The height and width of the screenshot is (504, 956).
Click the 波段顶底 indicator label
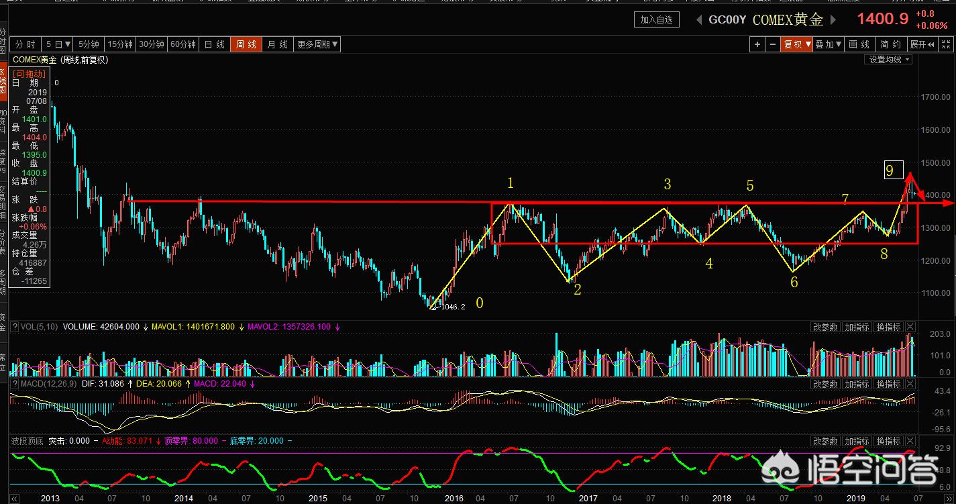click(28, 441)
